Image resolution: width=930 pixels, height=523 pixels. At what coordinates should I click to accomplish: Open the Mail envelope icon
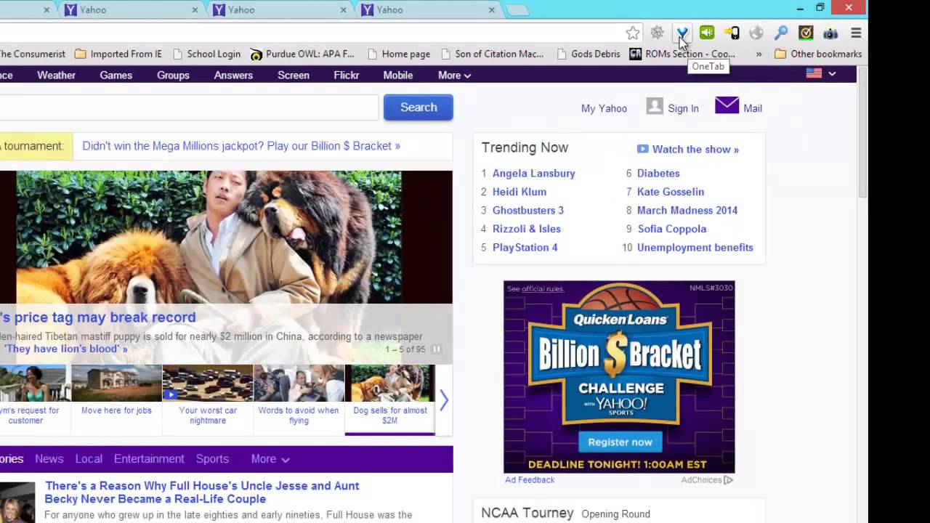pos(727,106)
